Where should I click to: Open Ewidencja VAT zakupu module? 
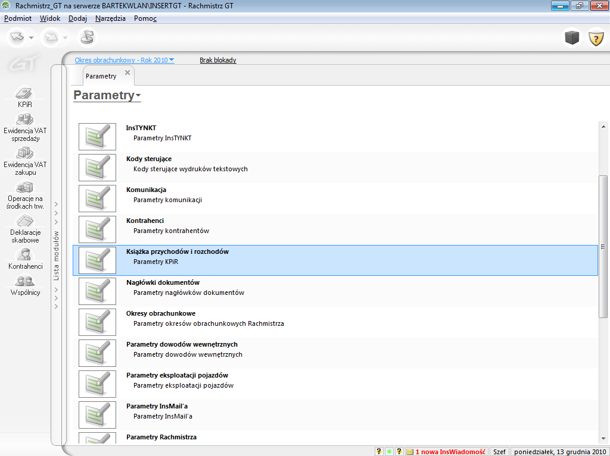point(24,160)
